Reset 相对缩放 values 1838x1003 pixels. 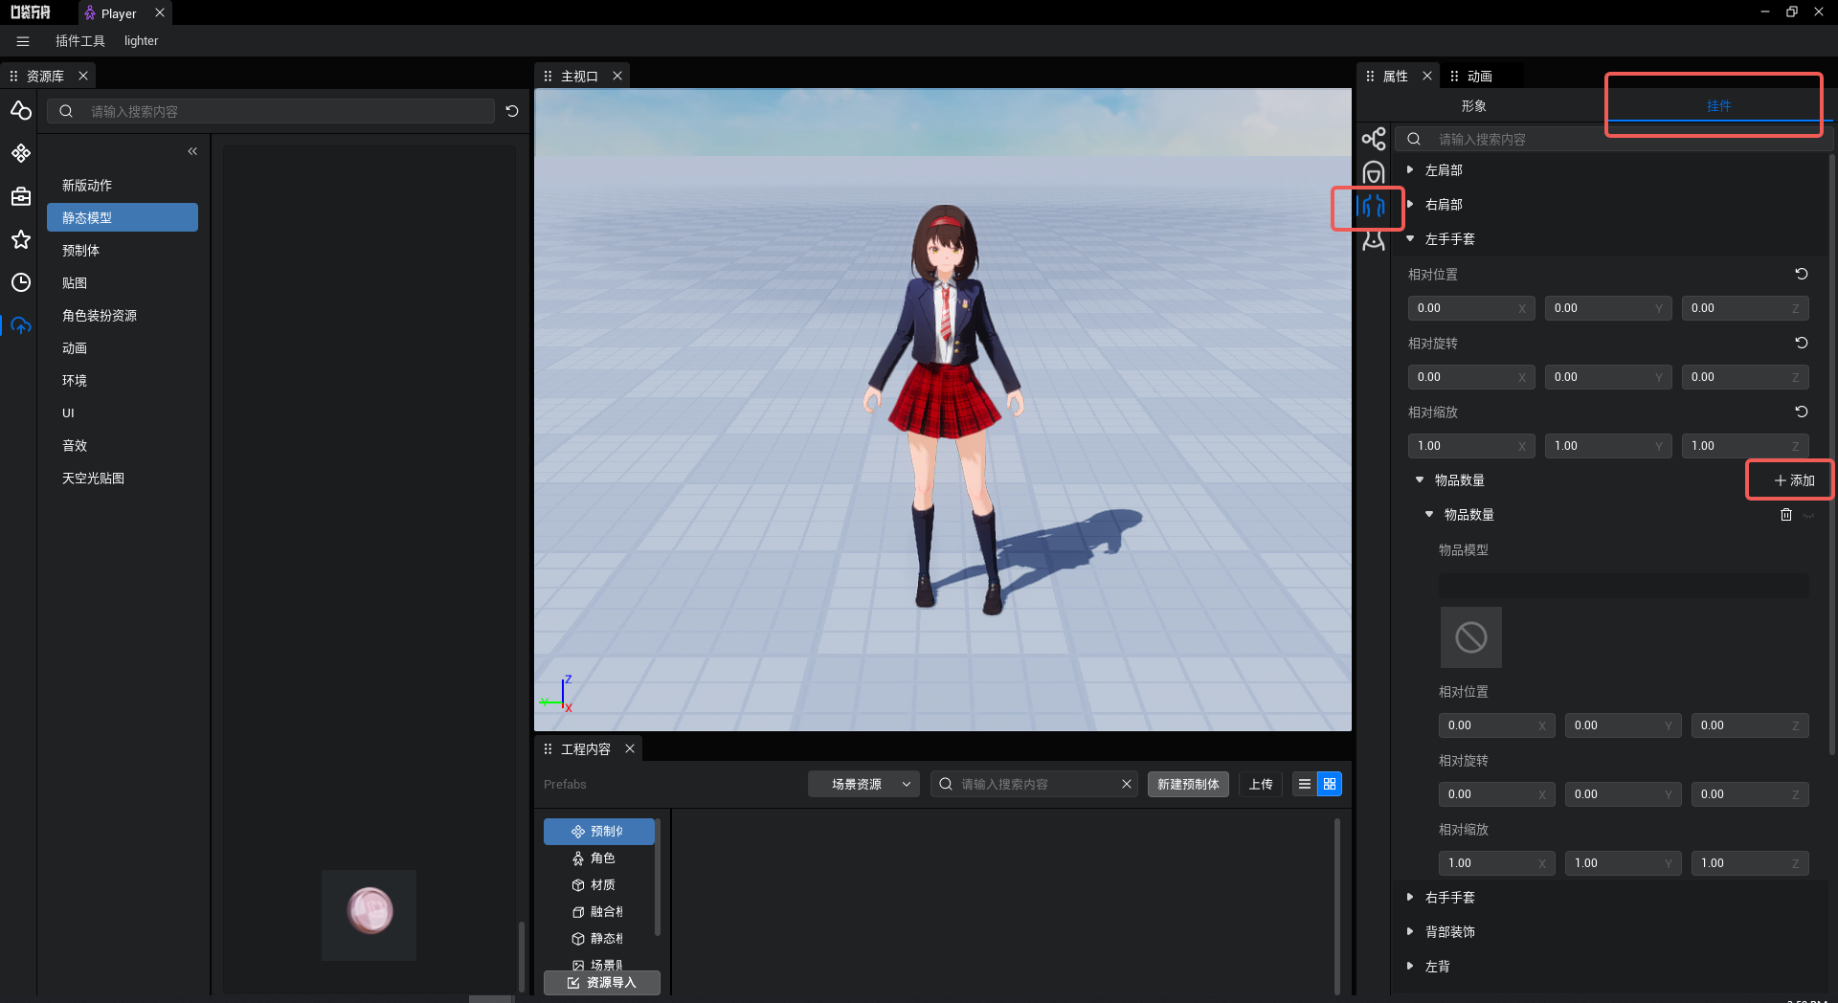tap(1802, 412)
